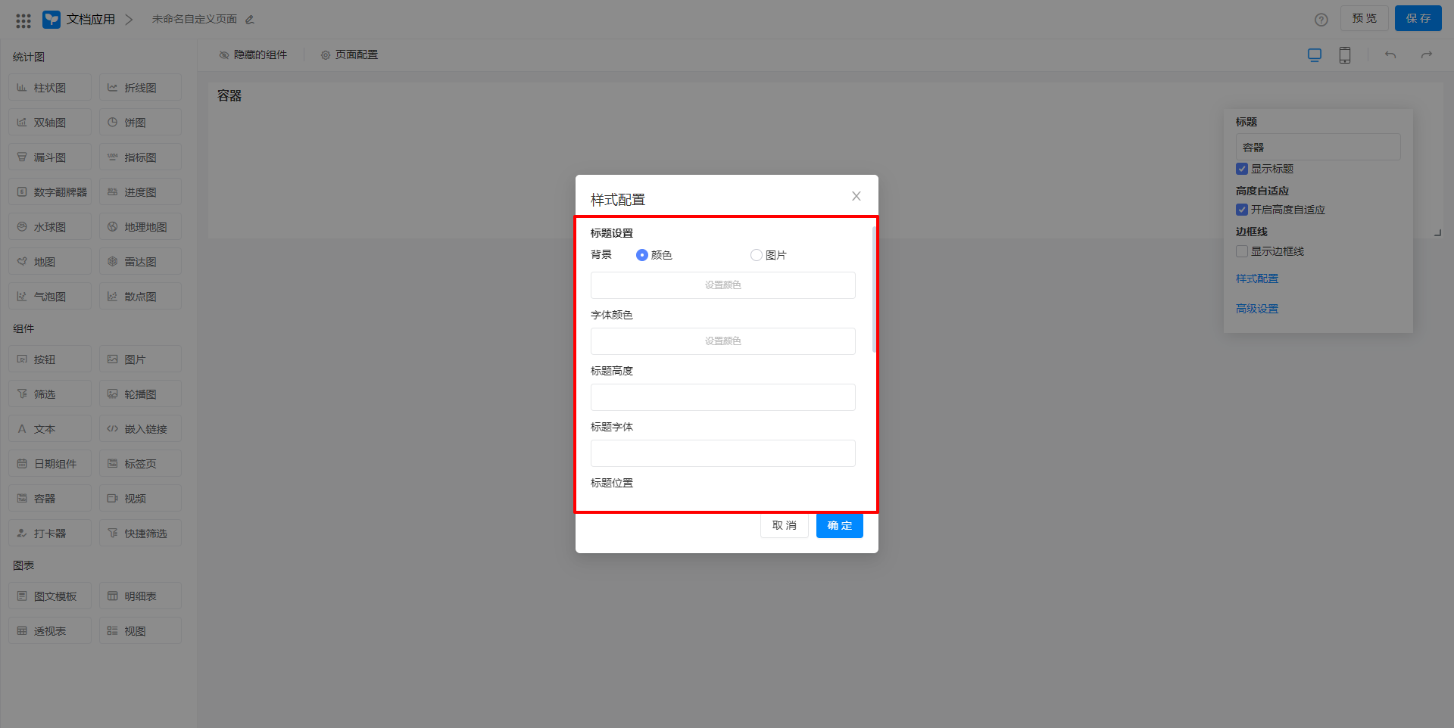Select the 透视表 pivot table component
Viewport: 1454px width, 728px height.
pos(49,630)
